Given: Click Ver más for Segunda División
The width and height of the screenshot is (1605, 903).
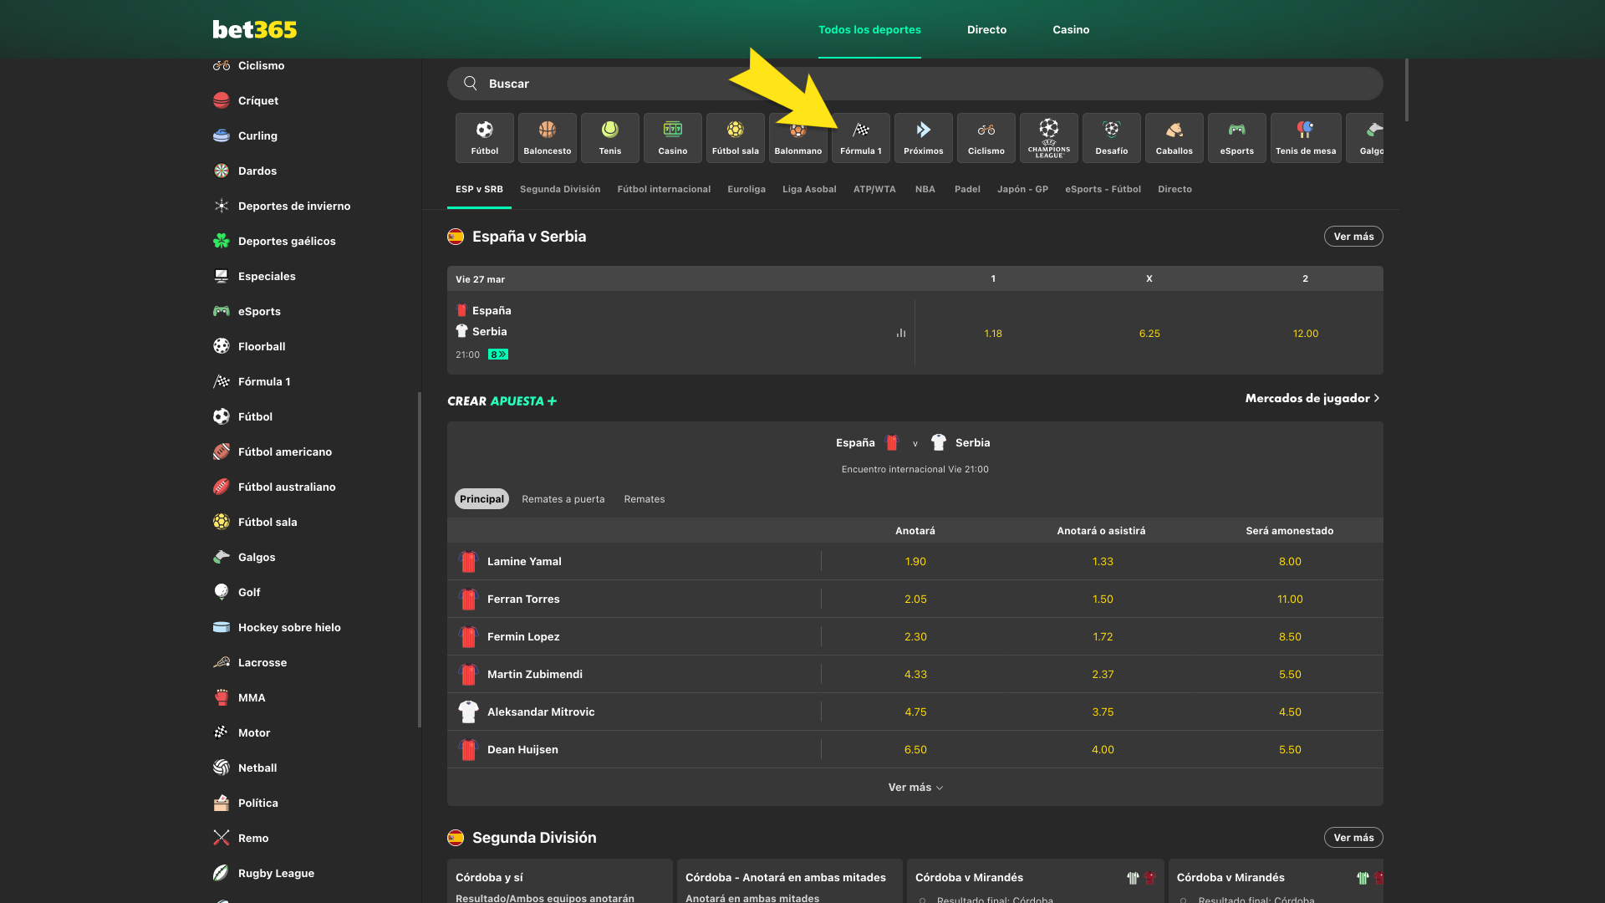Looking at the screenshot, I should pos(1353,838).
